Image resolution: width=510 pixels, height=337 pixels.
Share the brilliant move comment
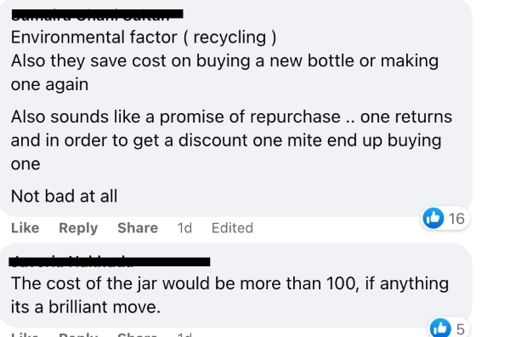click(x=138, y=334)
